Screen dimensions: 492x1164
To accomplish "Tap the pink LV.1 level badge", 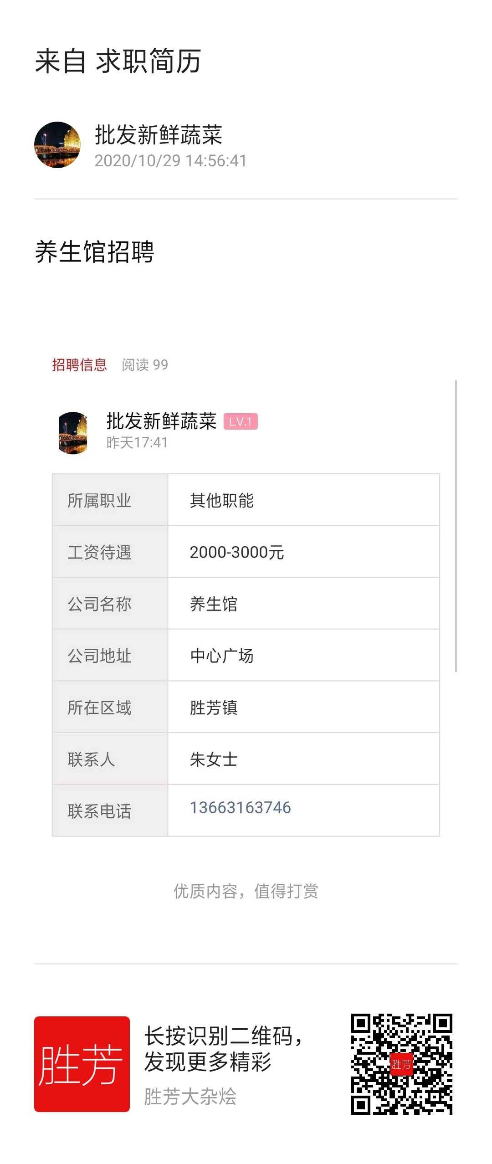I will (241, 421).
